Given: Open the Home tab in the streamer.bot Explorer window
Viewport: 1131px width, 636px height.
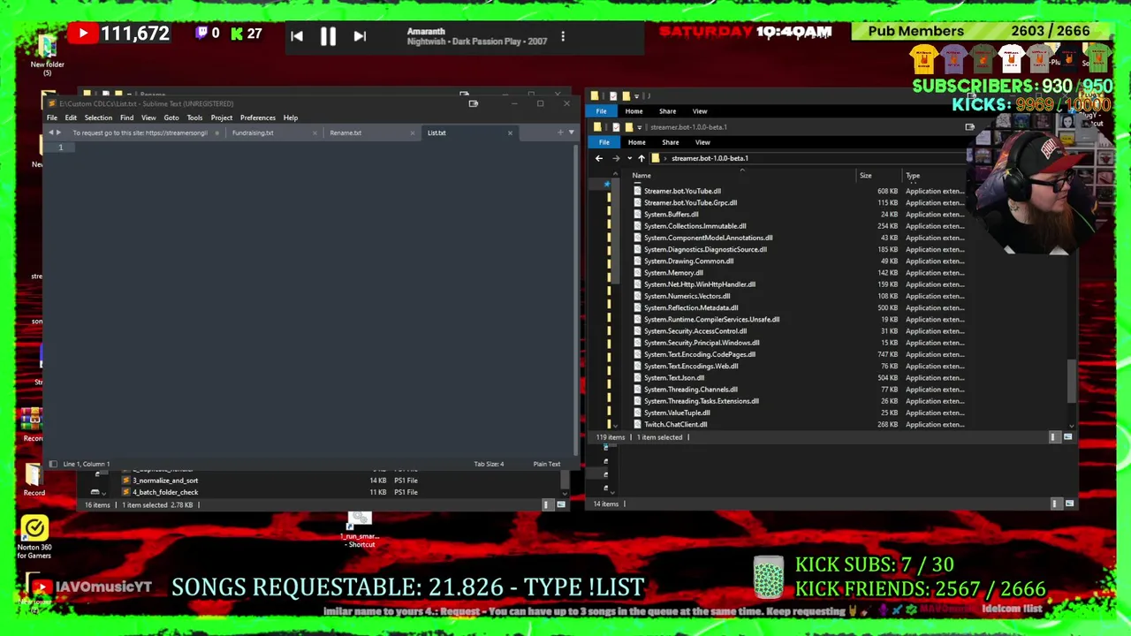Looking at the screenshot, I should pyautogui.click(x=636, y=142).
